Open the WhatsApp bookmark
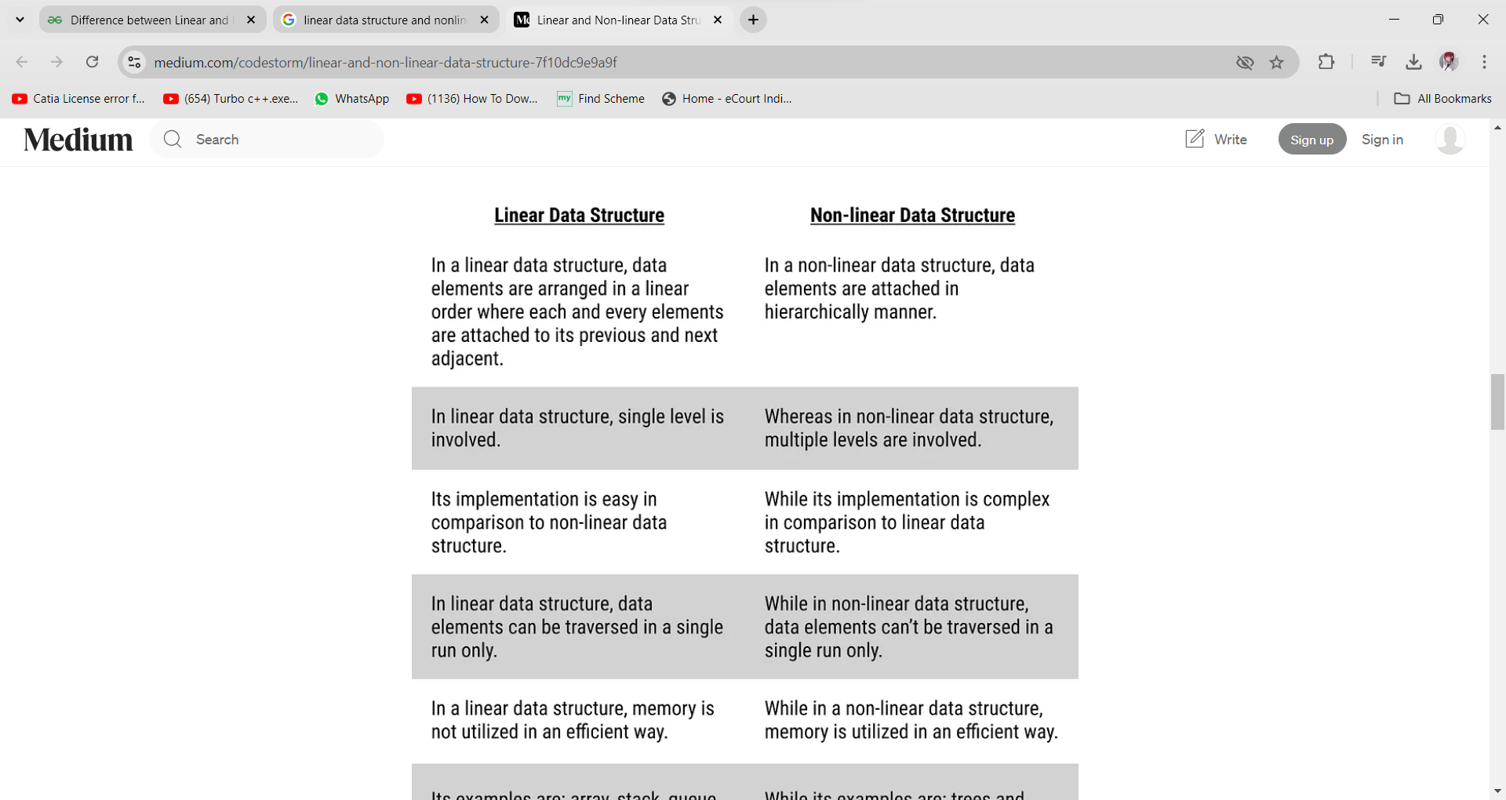The image size is (1506, 800). click(352, 99)
